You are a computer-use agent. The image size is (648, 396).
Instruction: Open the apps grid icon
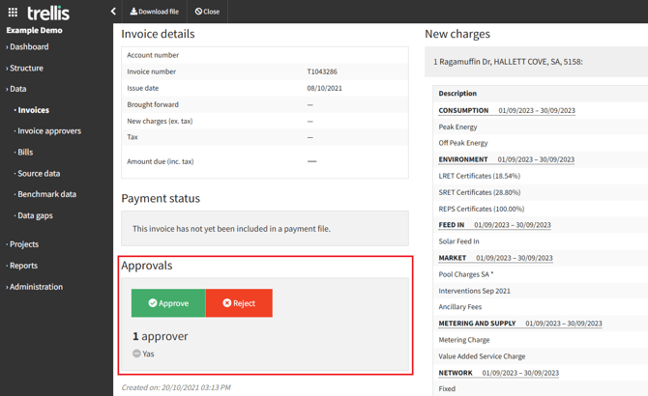(13, 13)
